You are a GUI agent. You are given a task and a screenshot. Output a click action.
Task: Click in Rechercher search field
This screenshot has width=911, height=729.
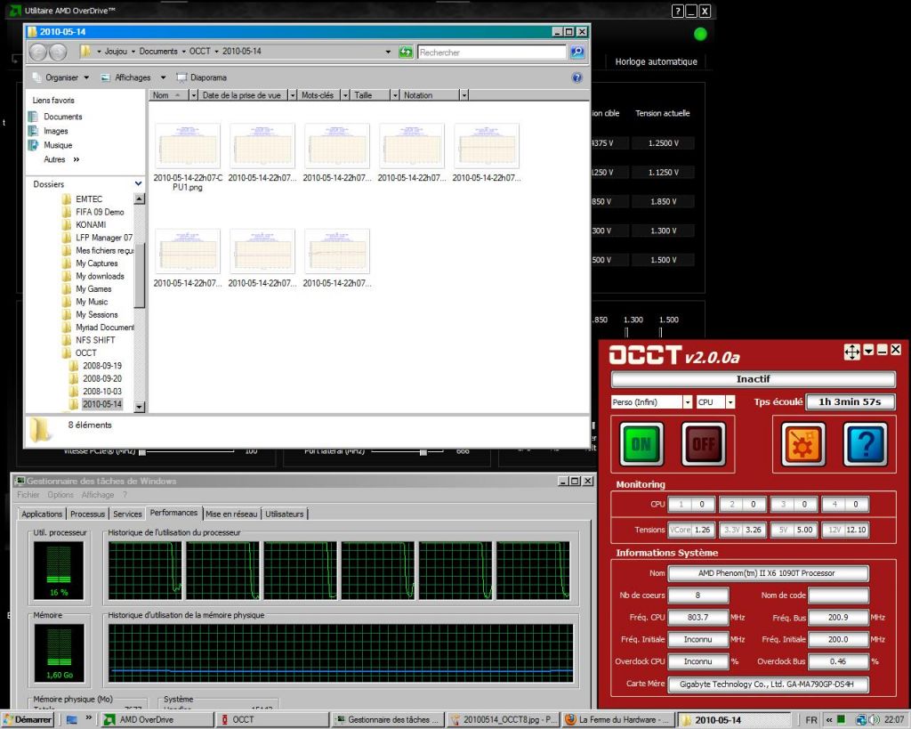point(491,53)
